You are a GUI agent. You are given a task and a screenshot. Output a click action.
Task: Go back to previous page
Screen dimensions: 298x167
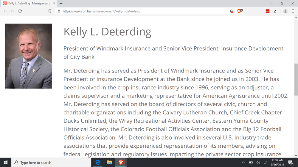pos(5,11)
